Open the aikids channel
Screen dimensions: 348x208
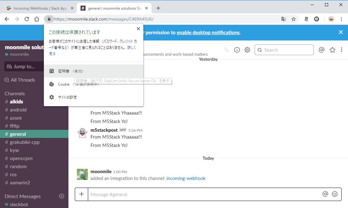click(x=16, y=102)
